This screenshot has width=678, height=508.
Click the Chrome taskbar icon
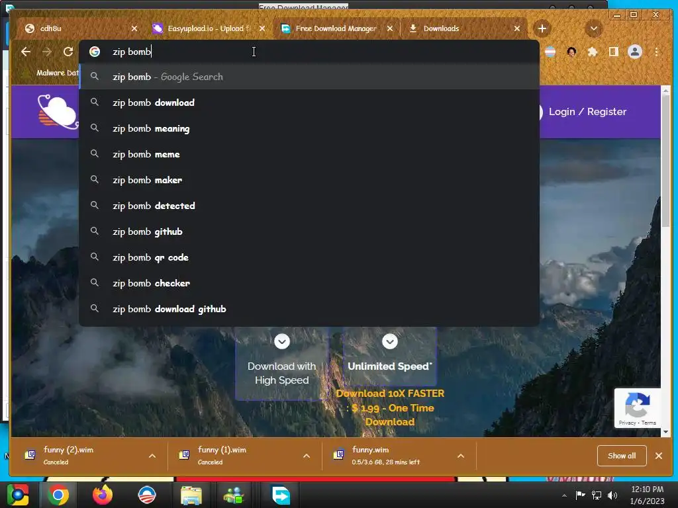coord(58,495)
